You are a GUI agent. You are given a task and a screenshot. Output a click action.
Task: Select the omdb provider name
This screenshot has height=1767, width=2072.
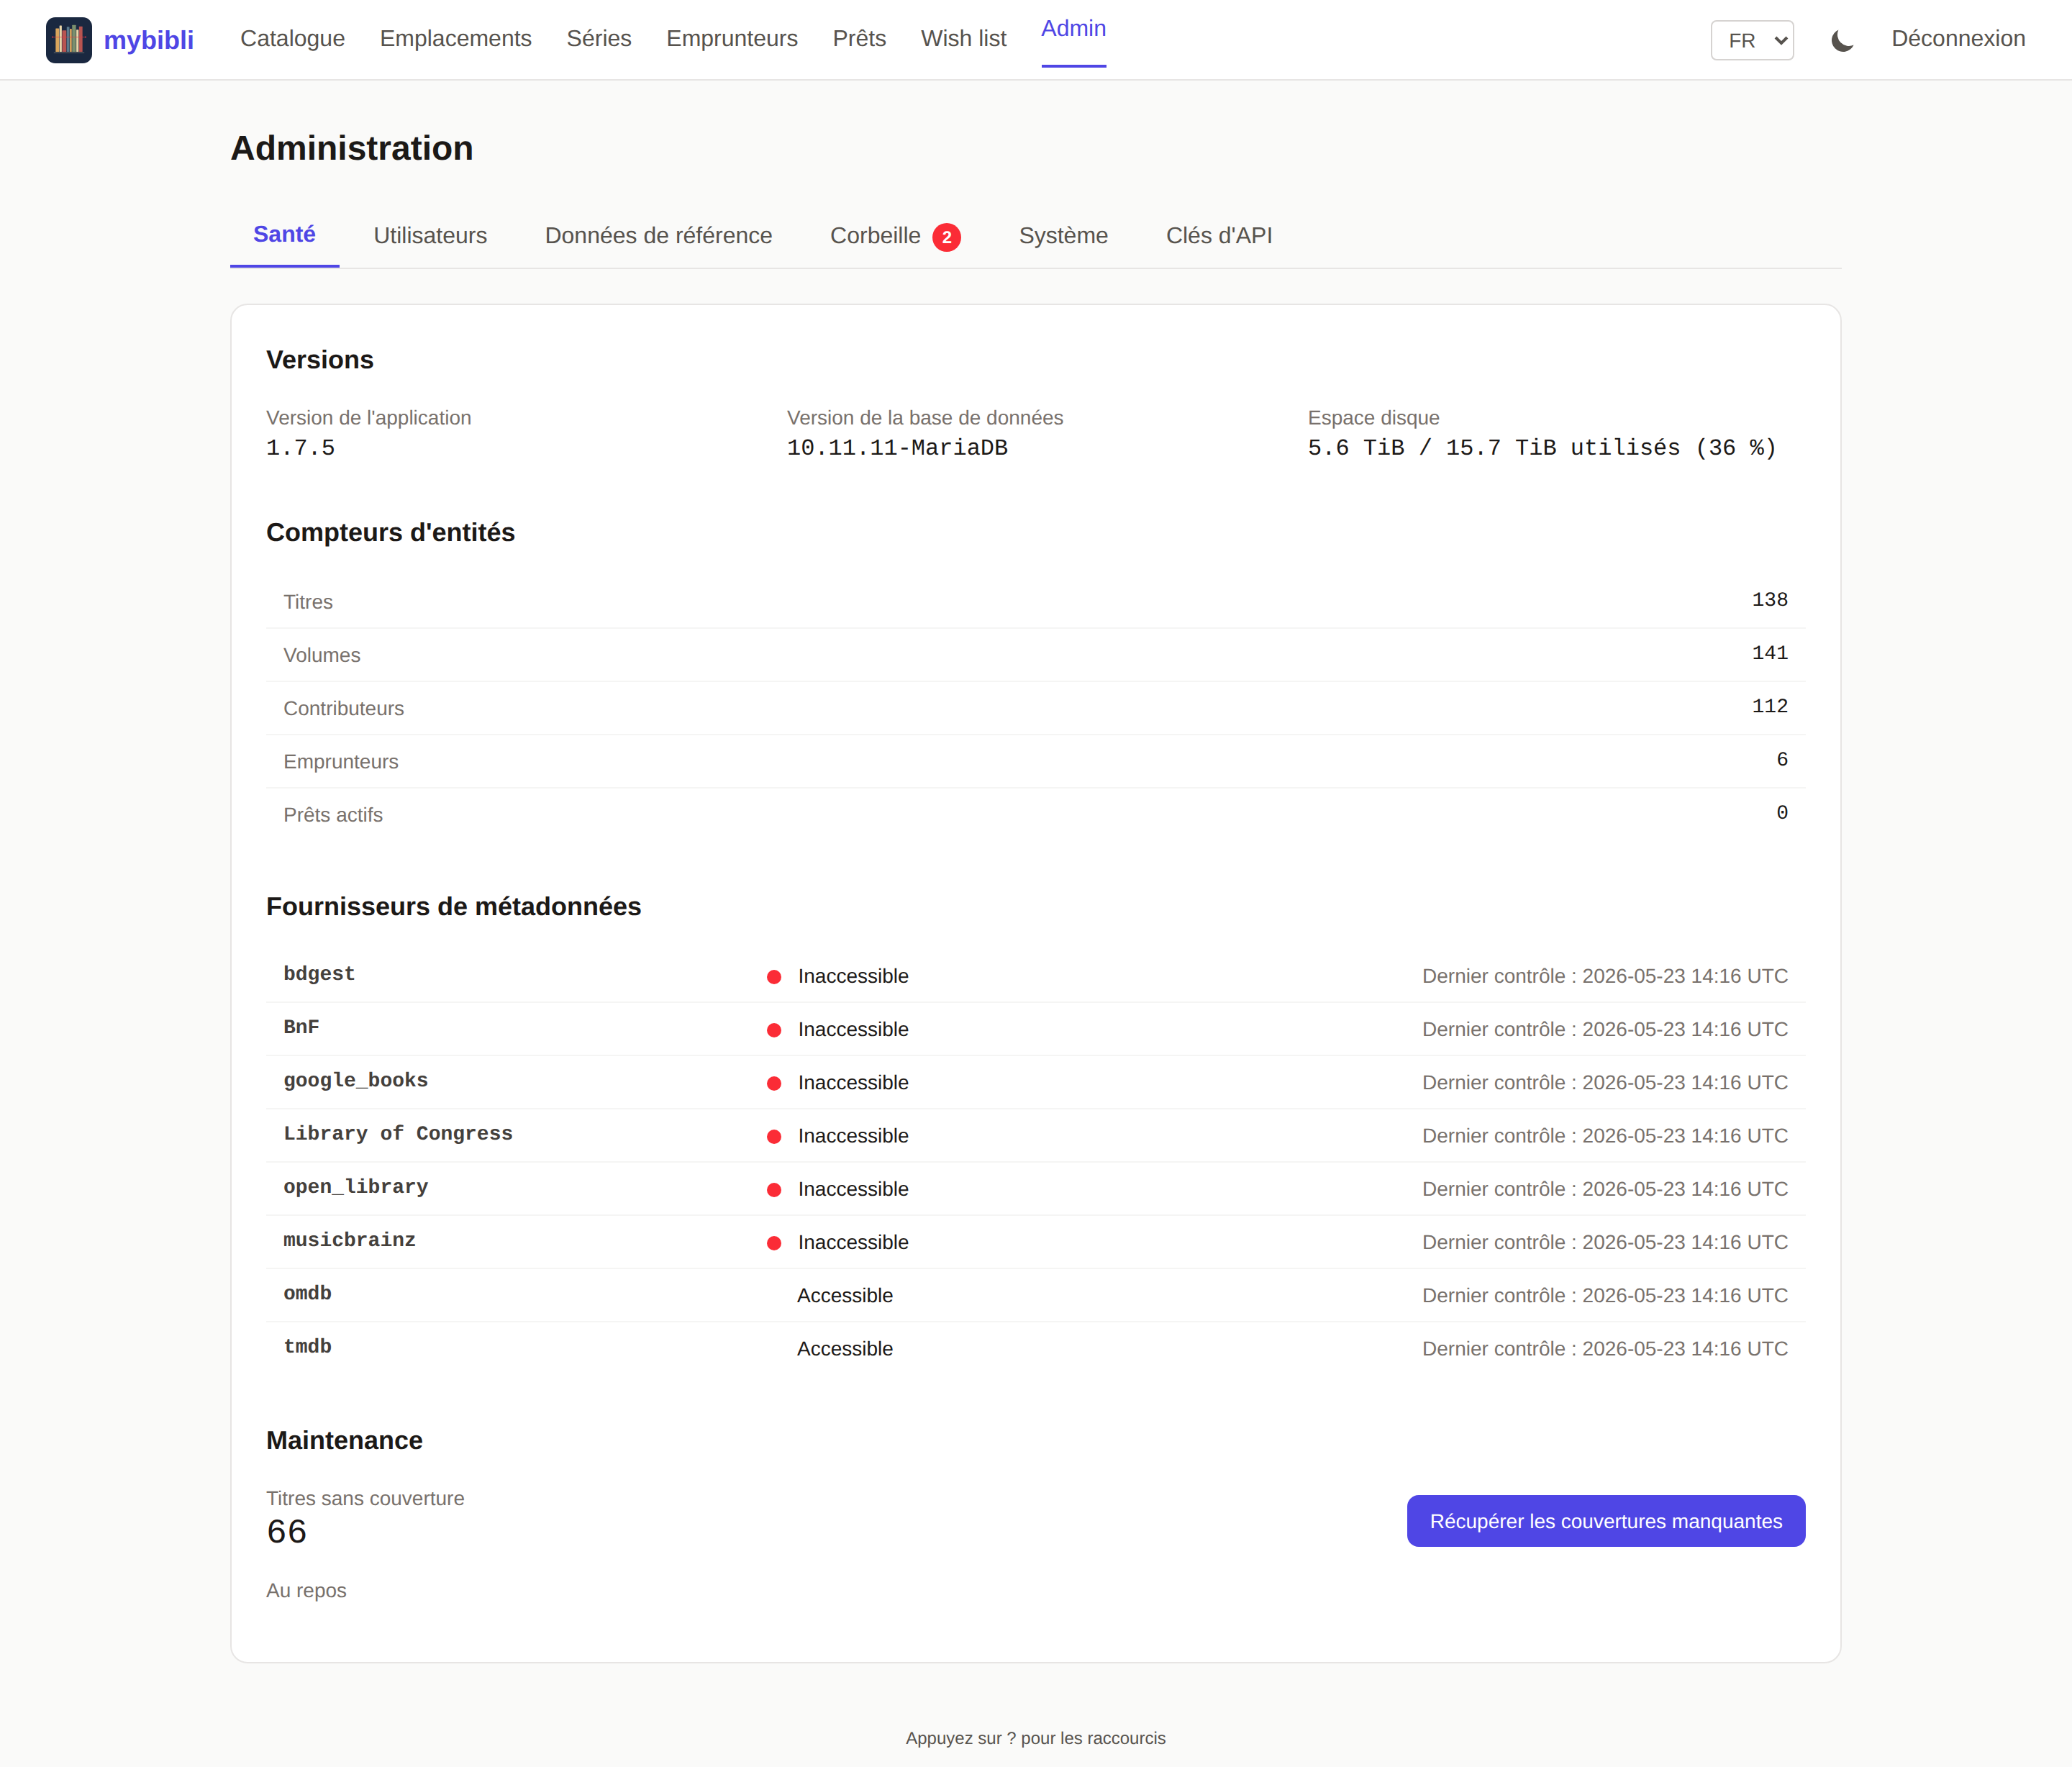tap(307, 1293)
